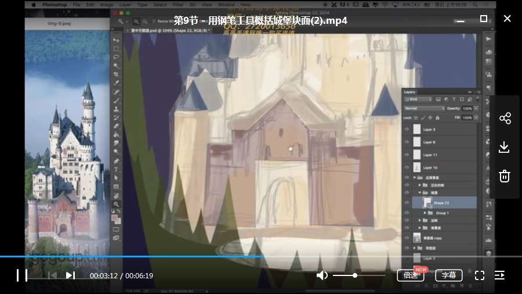
Task: Click the download icon in the video player
Action: click(505, 147)
